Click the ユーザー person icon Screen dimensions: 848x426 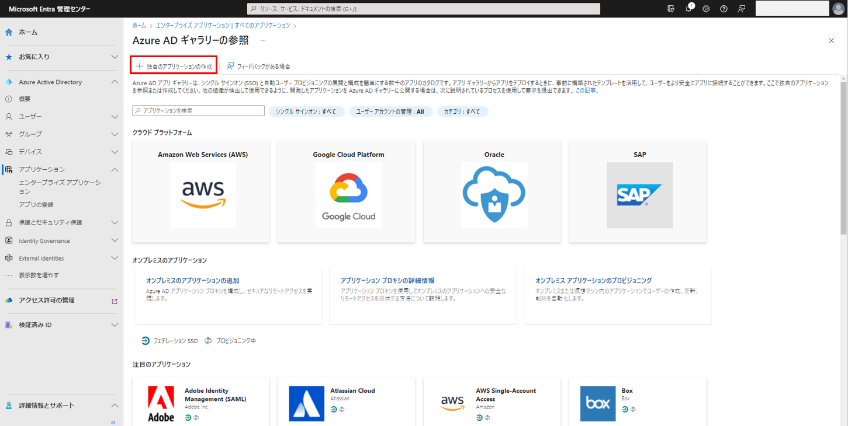point(9,117)
